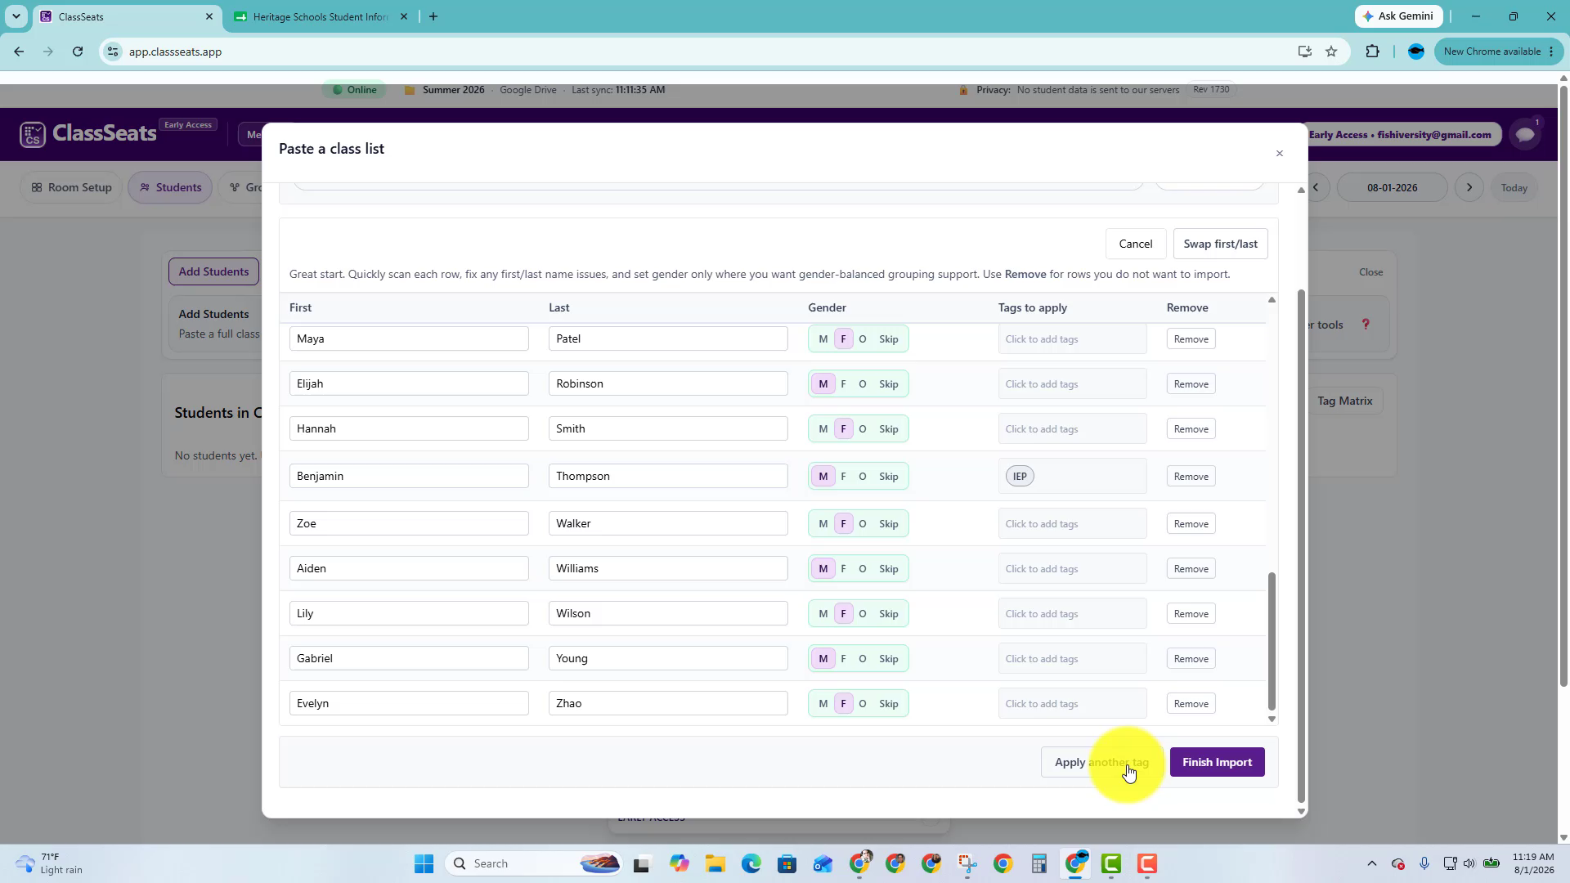Viewport: 1570px width, 883px height.
Task: Click Swap first/last button
Action: pyautogui.click(x=1220, y=244)
